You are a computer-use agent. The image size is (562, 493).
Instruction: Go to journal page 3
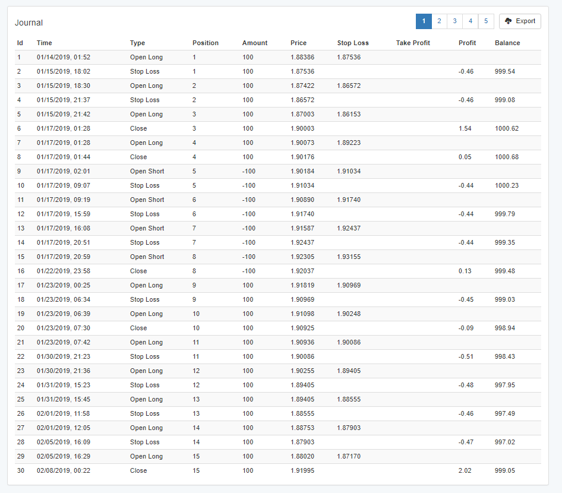click(455, 21)
